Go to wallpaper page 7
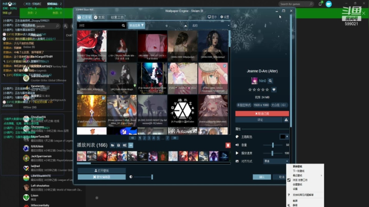Screen dimensions: 369x207 click(167, 138)
